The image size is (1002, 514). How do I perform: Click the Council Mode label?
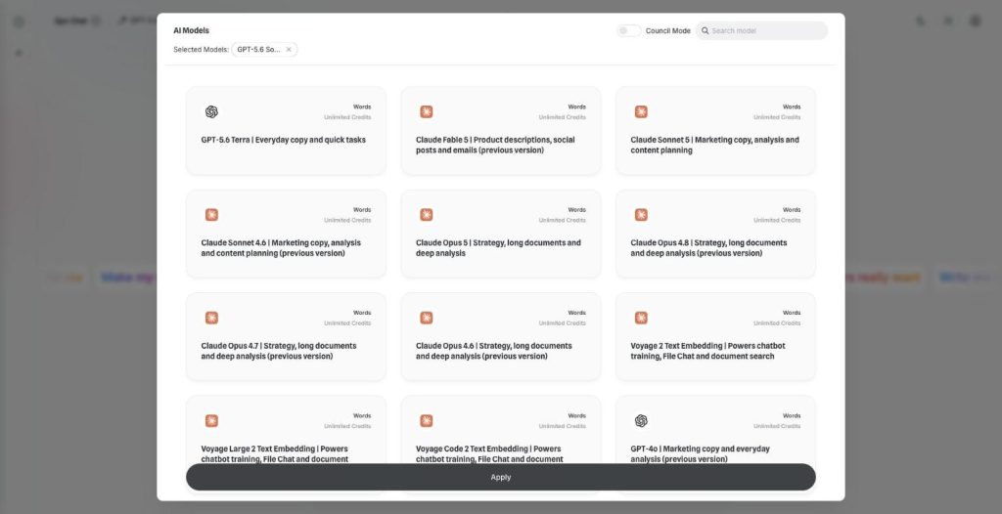(667, 30)
